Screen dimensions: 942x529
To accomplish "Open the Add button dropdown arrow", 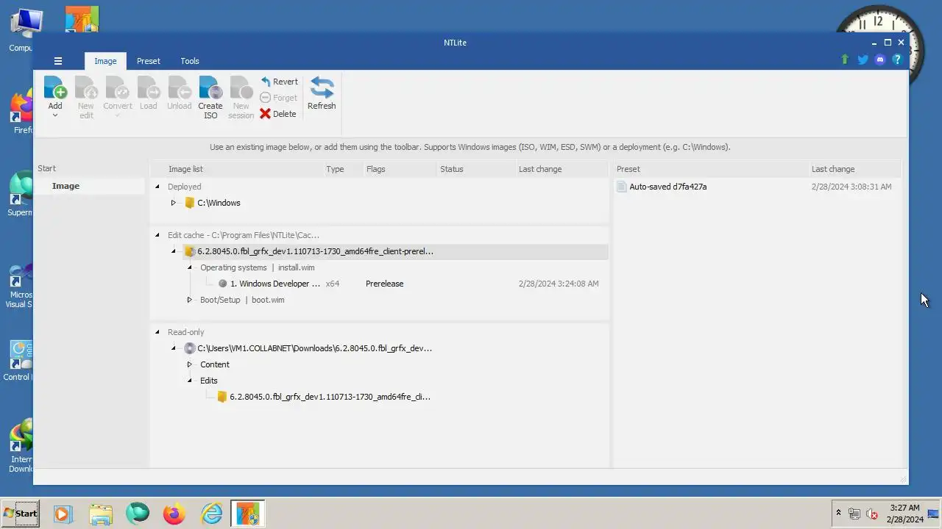I will 55,115.
